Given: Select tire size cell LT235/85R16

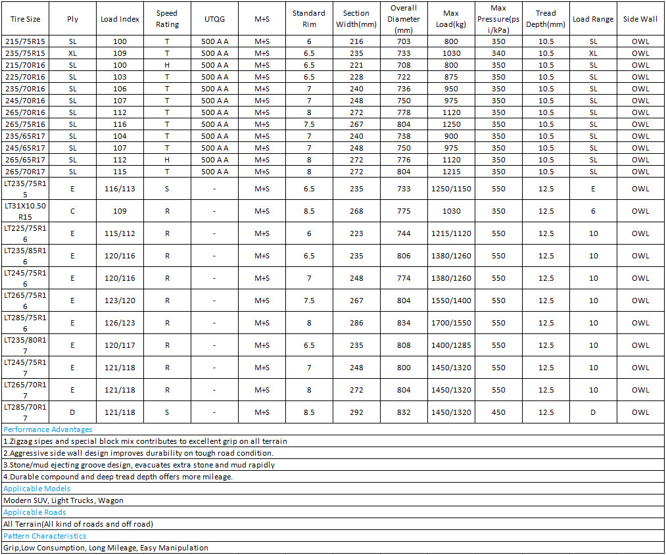Looking at the screenshot, I should click(x=25, y=256).
